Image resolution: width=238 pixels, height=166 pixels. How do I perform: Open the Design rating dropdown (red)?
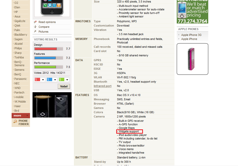(x=40, y=80)
